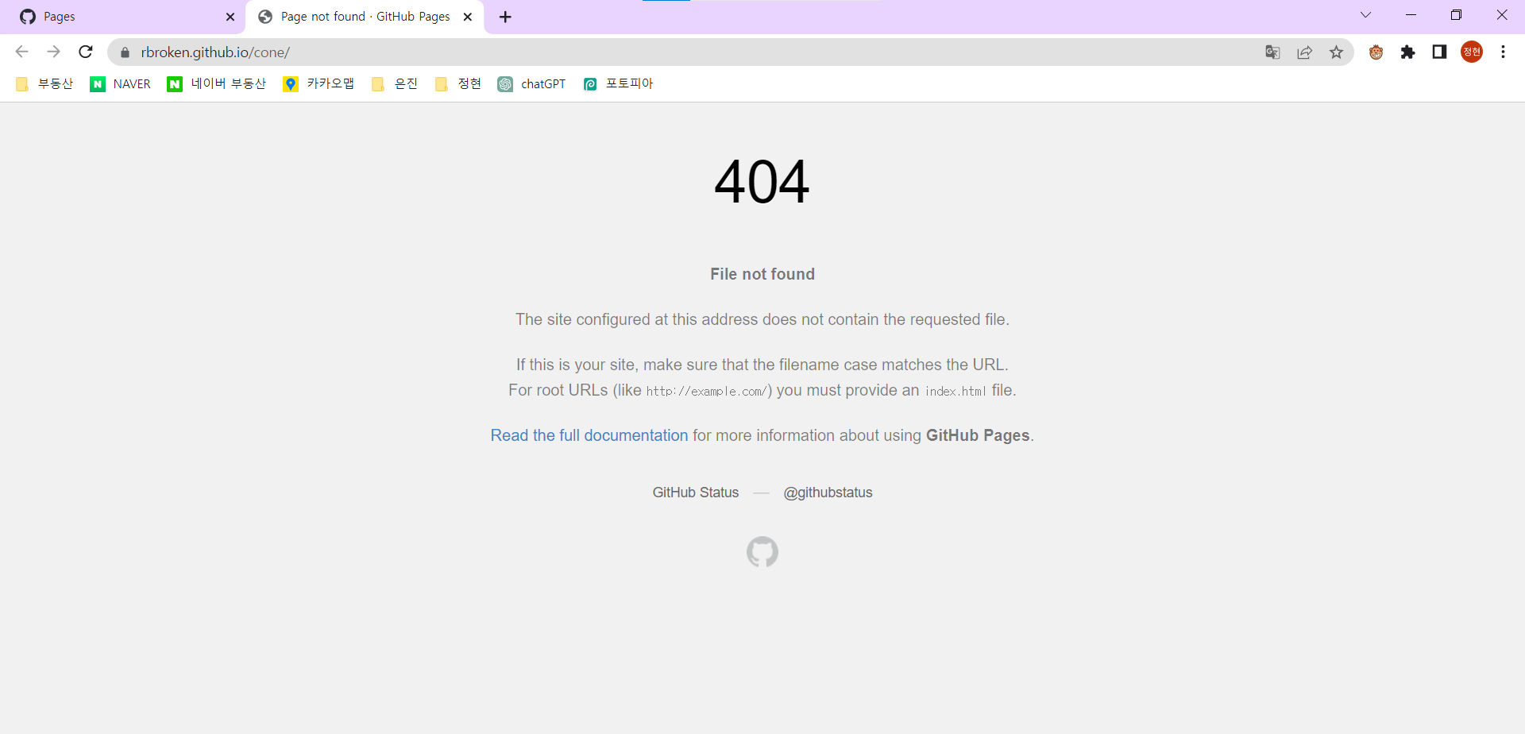Follow Read the full documentation link
Viewport: 1525px width, 734px height.
[589, 435]
